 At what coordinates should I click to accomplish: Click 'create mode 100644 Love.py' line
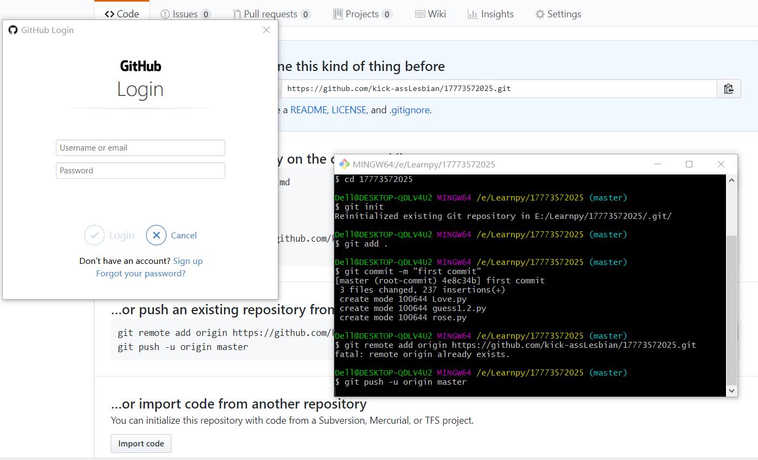pyautogui.click(x=403, y=299)
